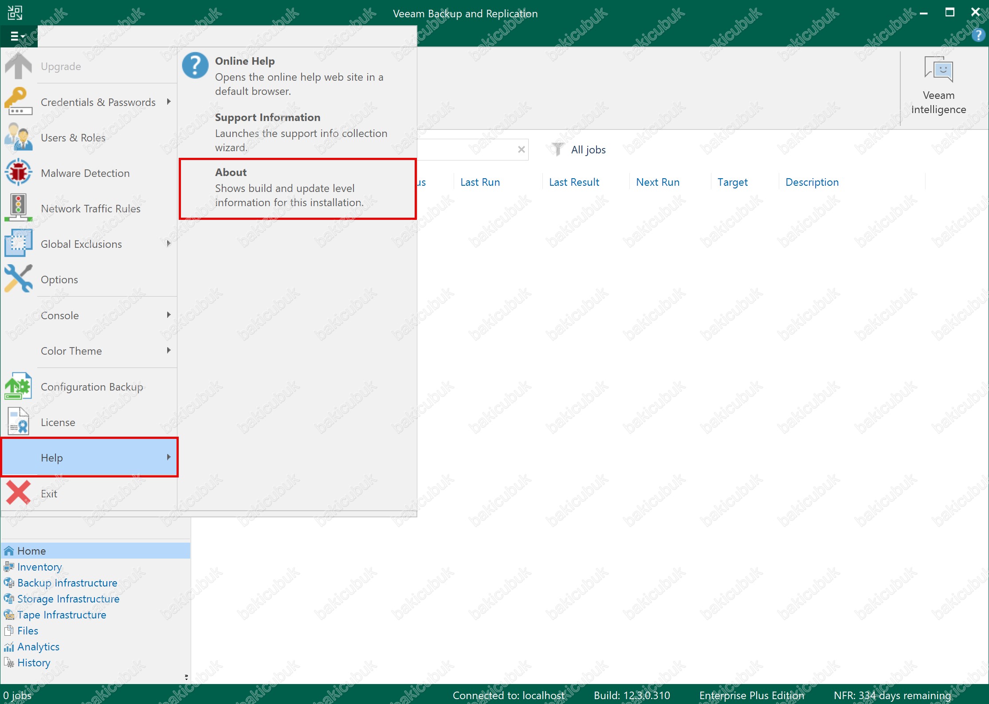Open the main hamburger menu button
The height and width of the screenshot is (704, 989).
pos(18,36)
